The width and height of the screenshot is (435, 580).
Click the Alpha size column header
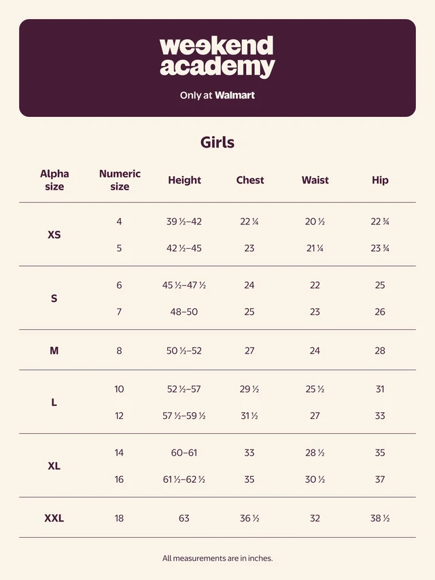click(x=54, y=180)
